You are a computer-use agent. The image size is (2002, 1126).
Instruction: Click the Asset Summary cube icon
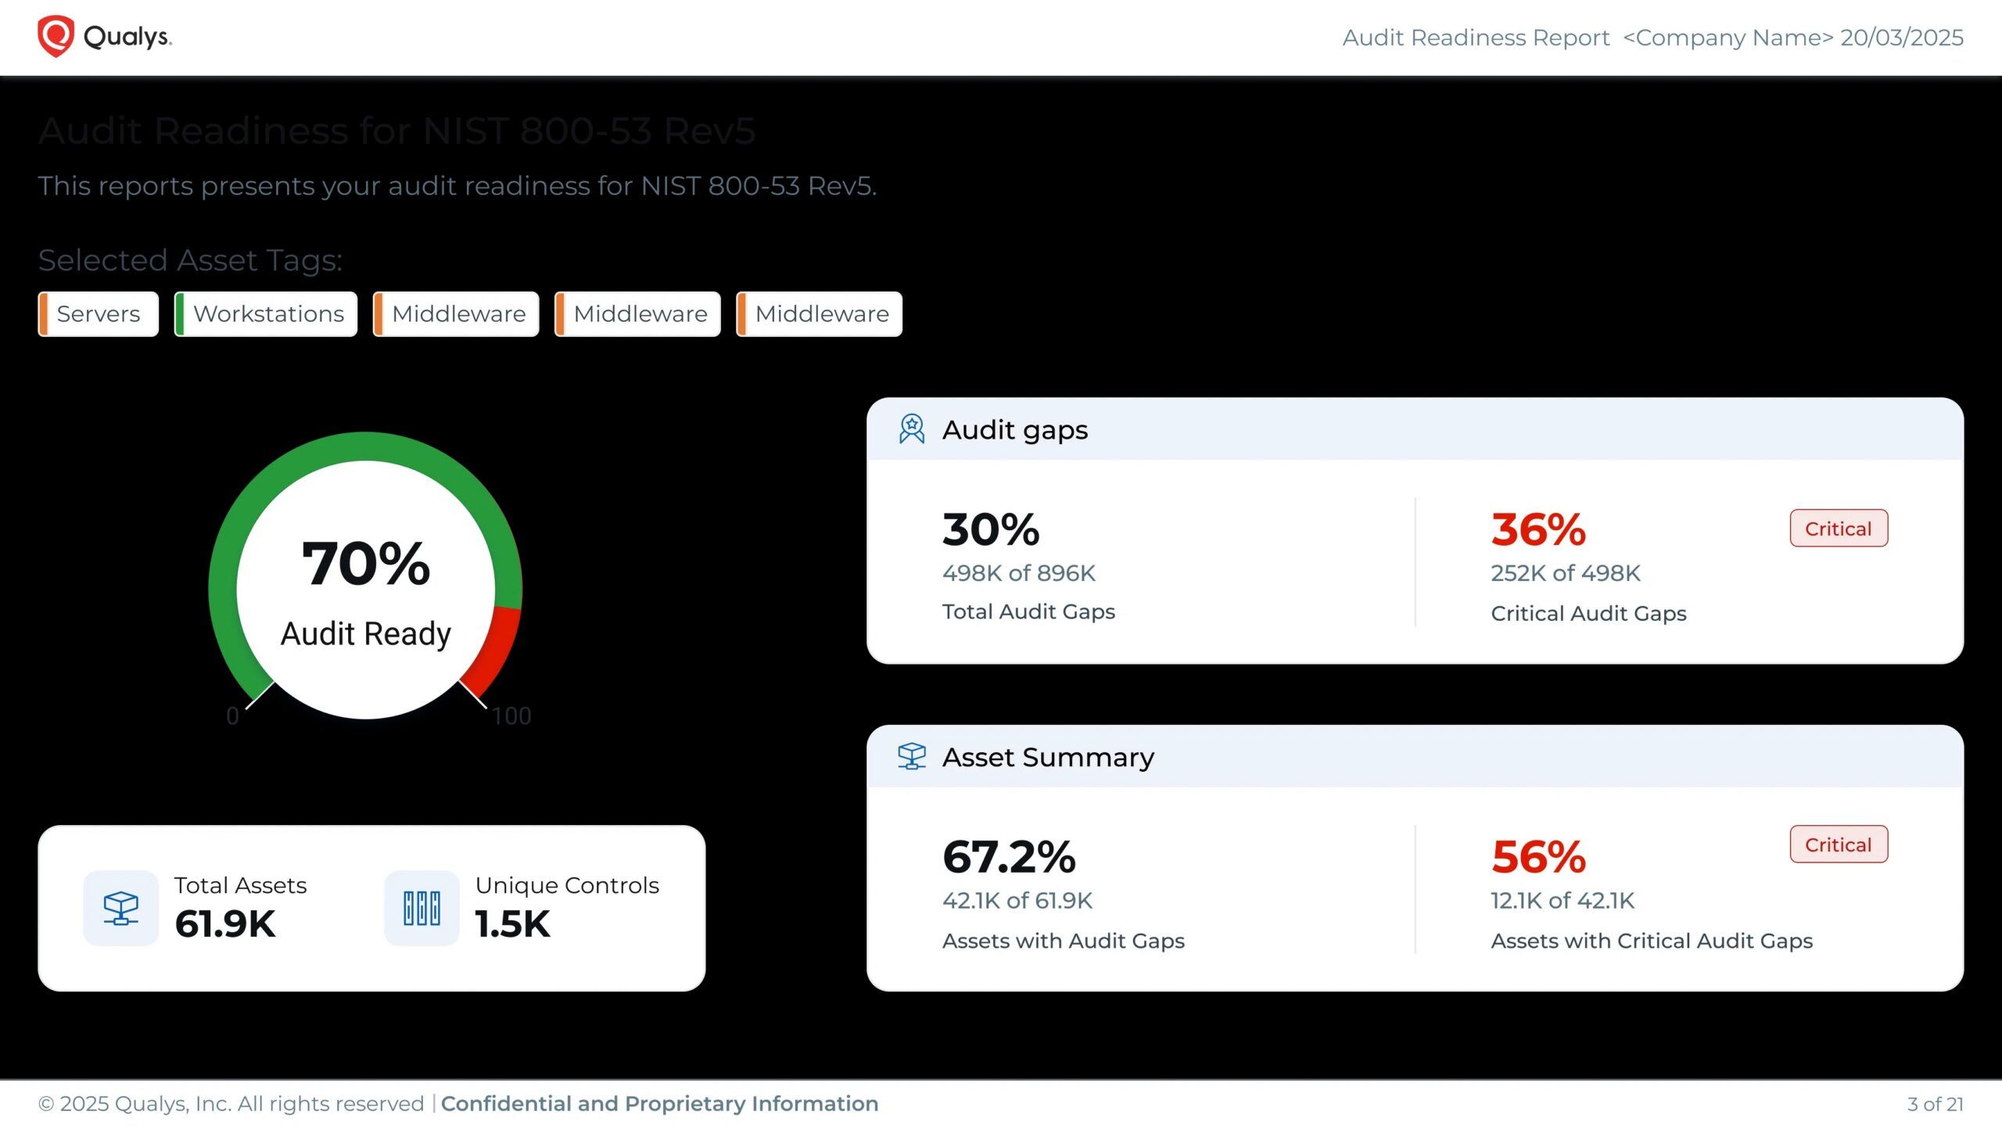coord(912,755)
